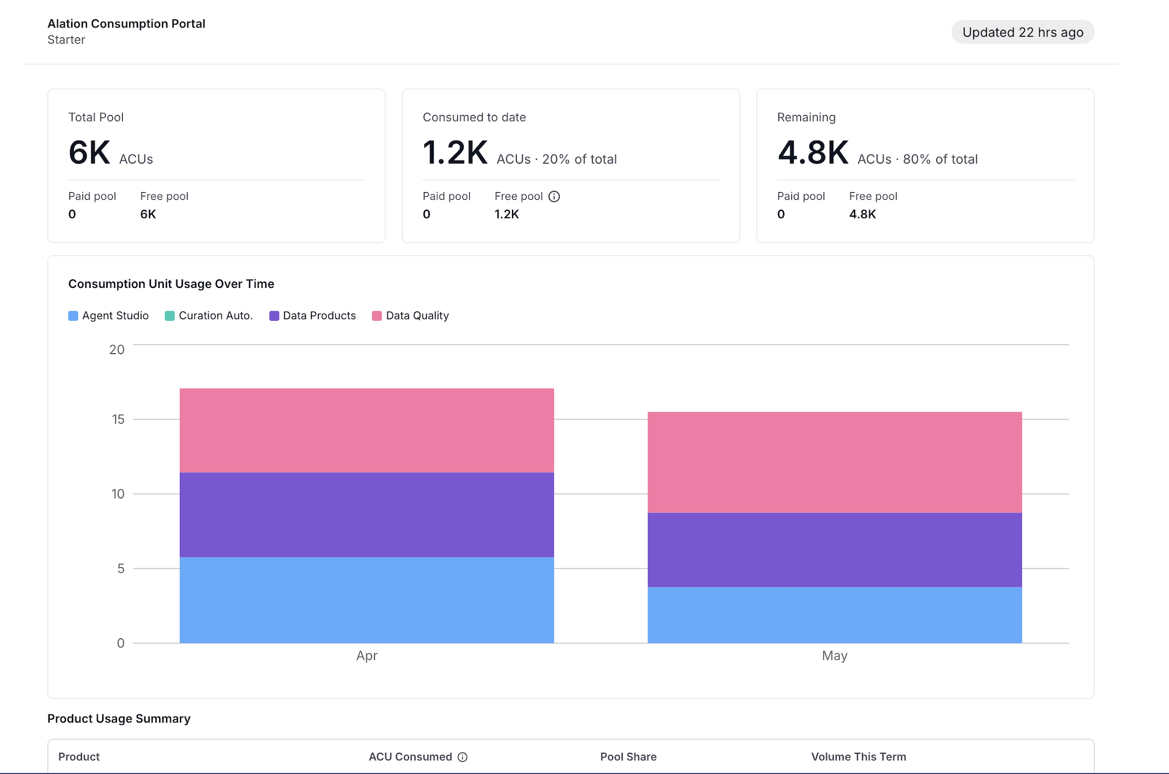Click the Total Pool card heading

[96, 117]
